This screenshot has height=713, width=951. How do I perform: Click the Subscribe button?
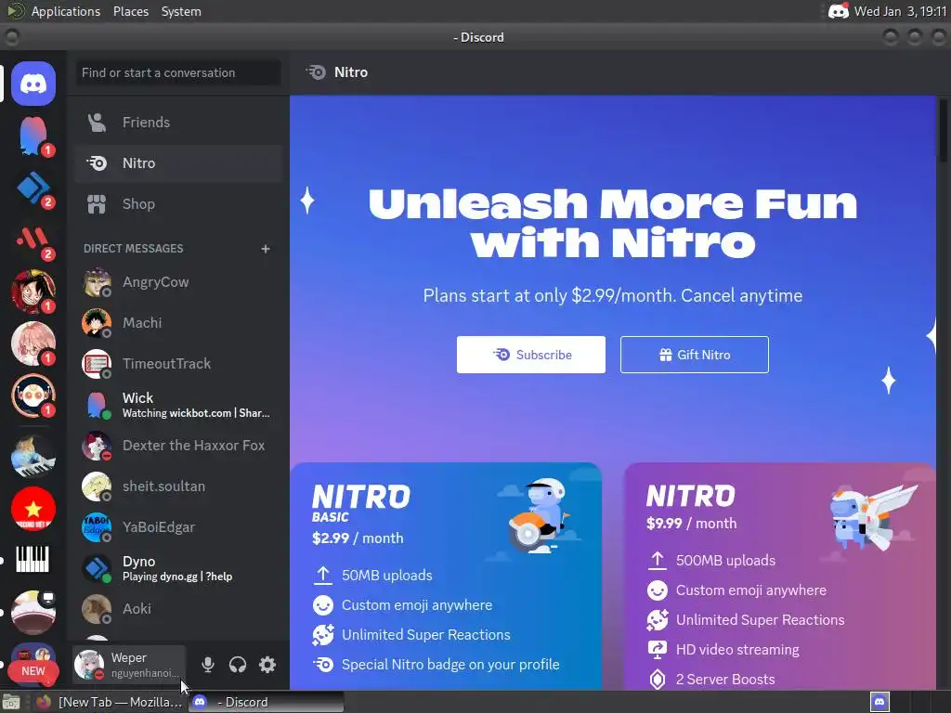click(x=530, y=355)
